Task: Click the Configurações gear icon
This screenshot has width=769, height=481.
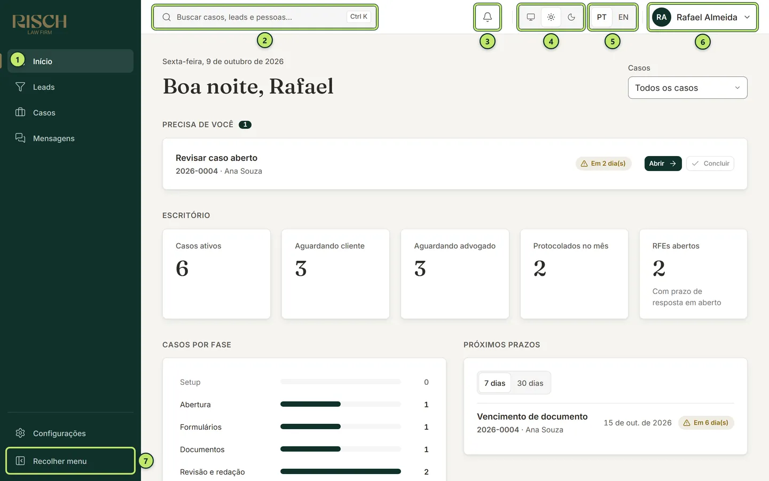Action: (x=20, y=433)
